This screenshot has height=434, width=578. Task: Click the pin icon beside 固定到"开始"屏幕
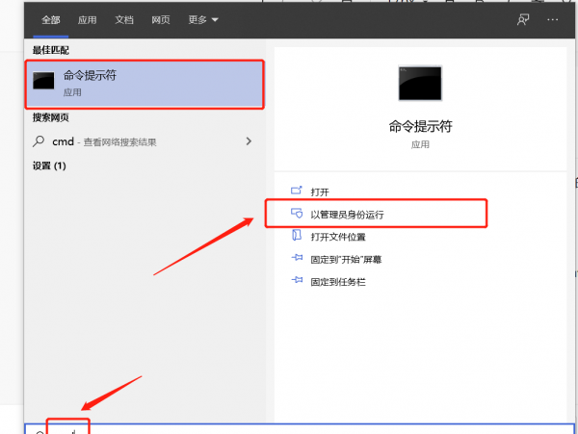[297, 258]
